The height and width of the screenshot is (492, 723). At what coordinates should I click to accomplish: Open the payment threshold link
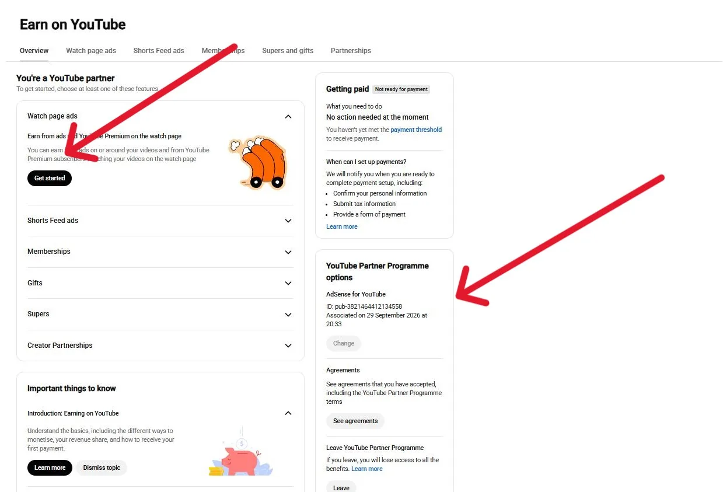click(416, 130)
